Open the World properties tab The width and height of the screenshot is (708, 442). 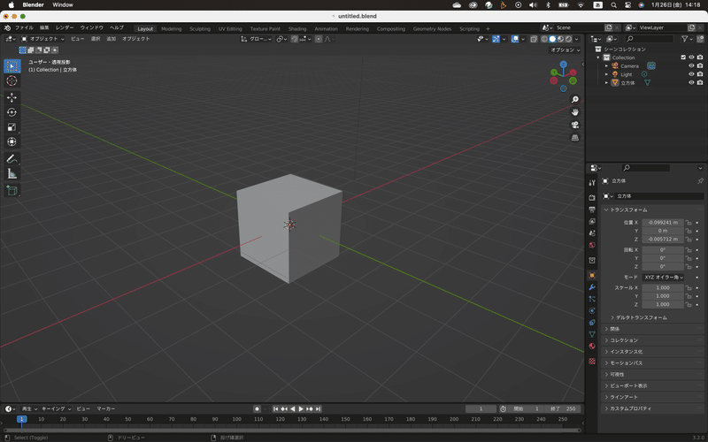tap(592, 246)
